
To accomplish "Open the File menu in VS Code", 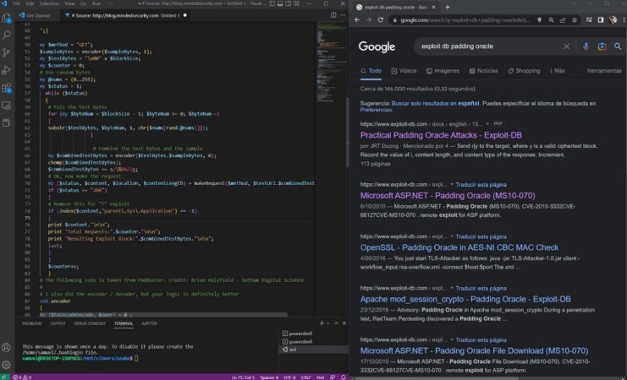I will tap(16, 3).
